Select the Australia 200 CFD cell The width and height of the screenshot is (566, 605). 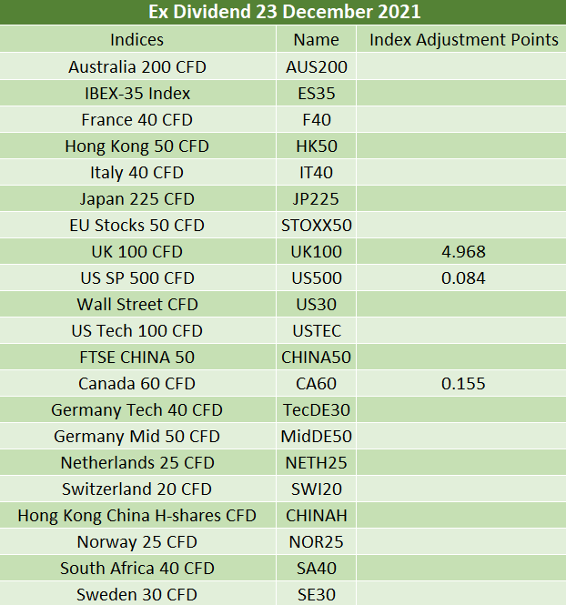137,66
